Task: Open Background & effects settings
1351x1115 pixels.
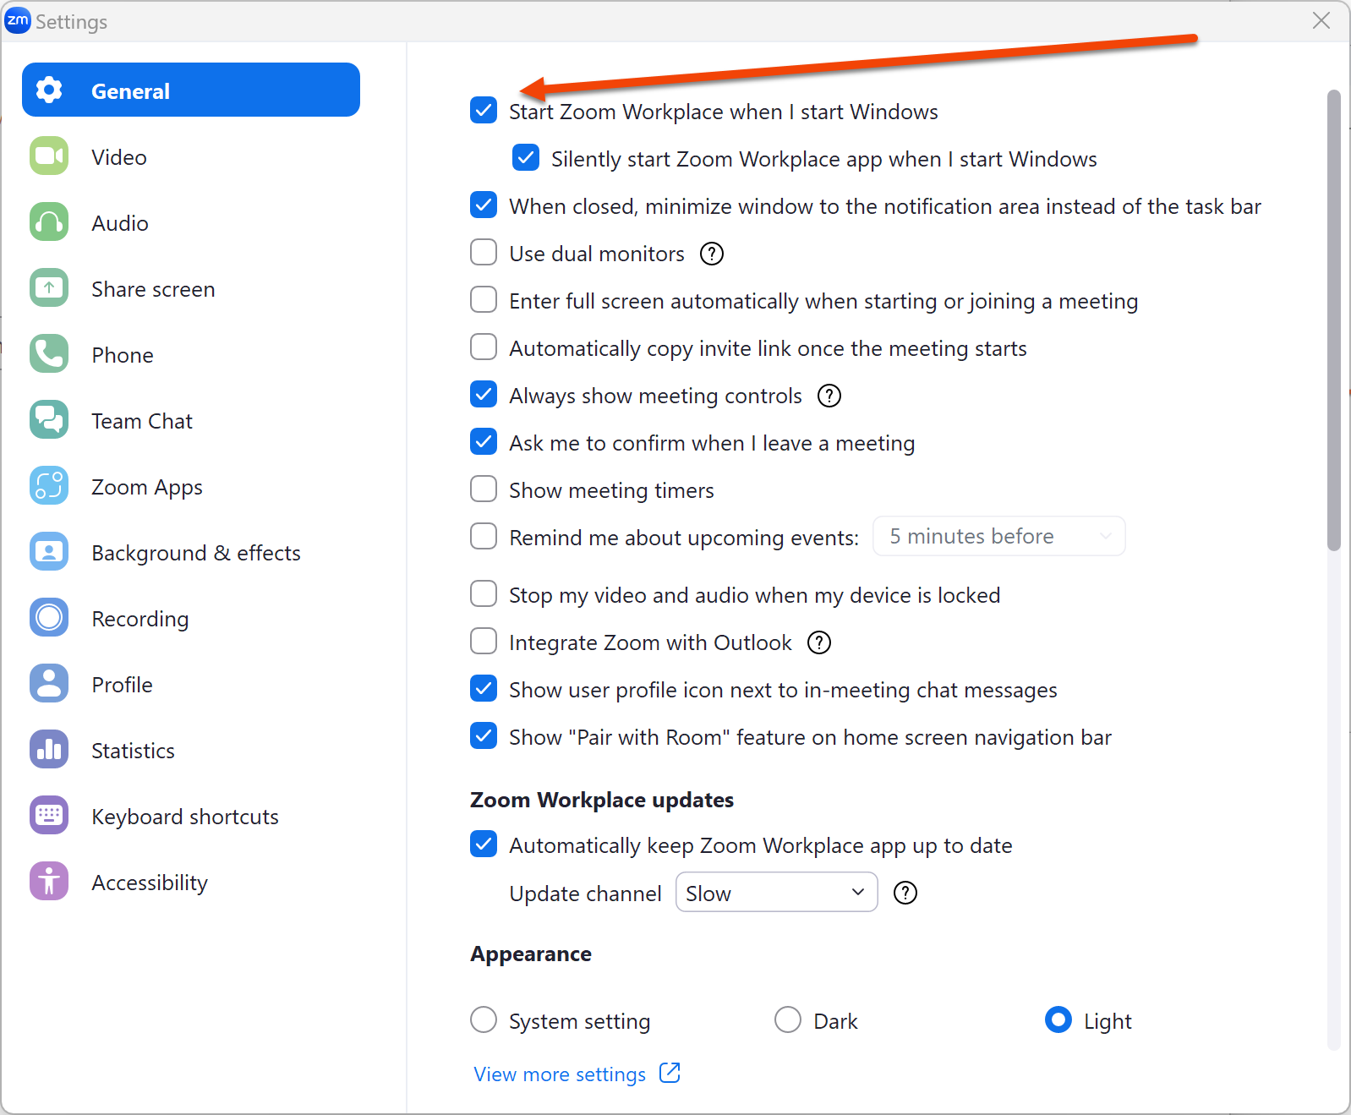Action: pos(195,552)
